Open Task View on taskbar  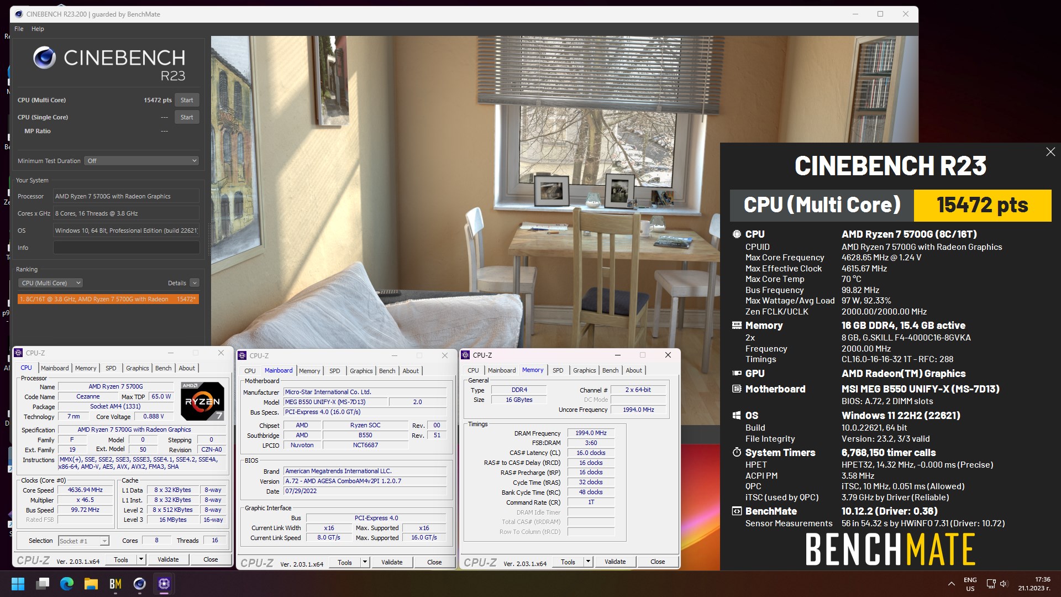click(x=43, y=584)
